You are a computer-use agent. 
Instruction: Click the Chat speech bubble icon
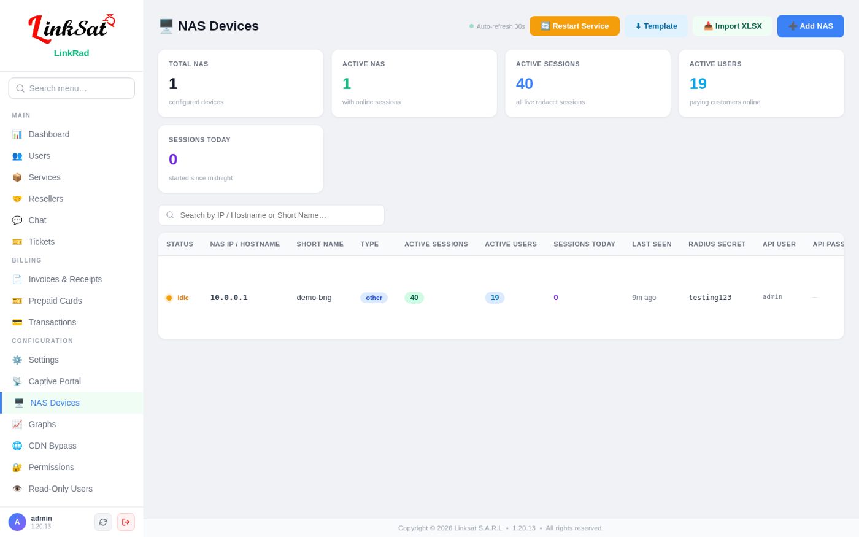click(17, 220)
